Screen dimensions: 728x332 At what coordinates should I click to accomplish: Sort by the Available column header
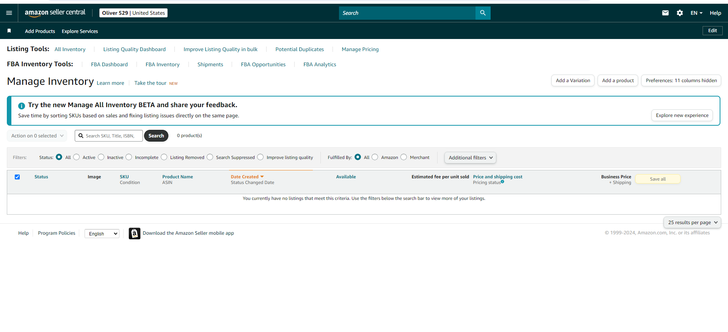[x=346, y=177]
